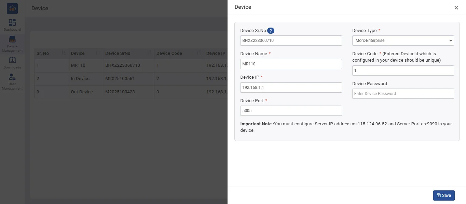Focus the Device Name text field
Screen dimensions: 466x204
[291, 64]
